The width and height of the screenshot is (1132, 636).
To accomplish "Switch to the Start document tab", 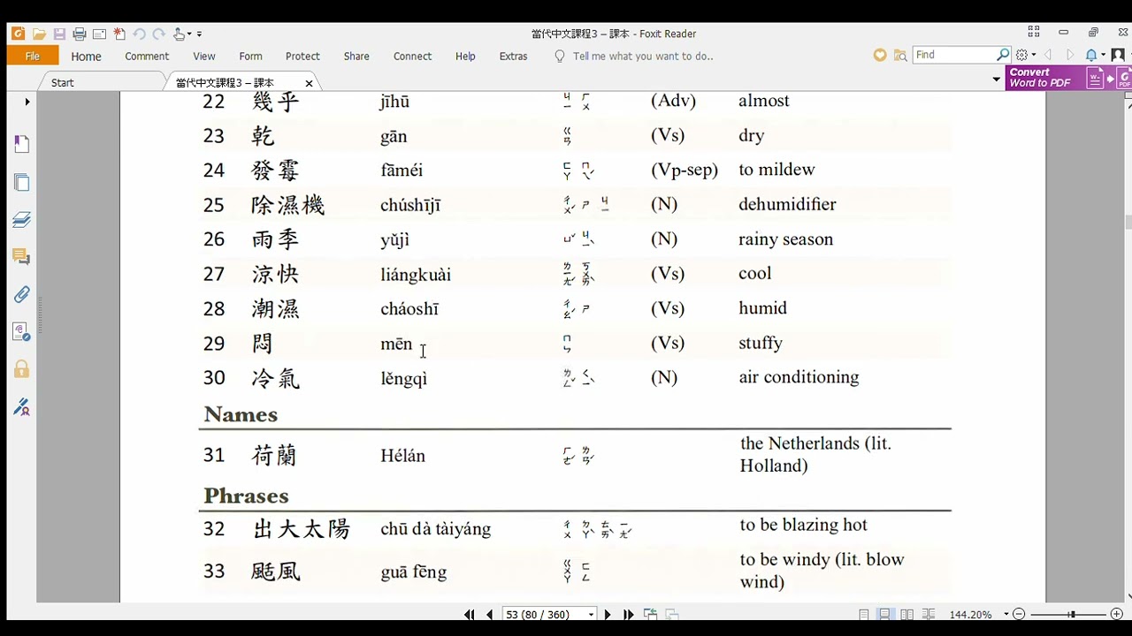I will 62,82.
